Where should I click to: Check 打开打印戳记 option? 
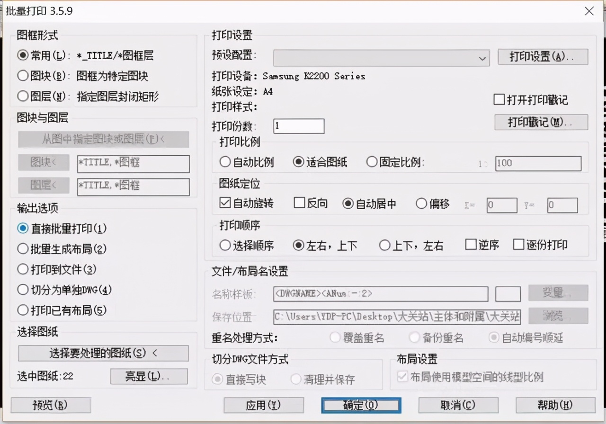click(x=499, y=99)
